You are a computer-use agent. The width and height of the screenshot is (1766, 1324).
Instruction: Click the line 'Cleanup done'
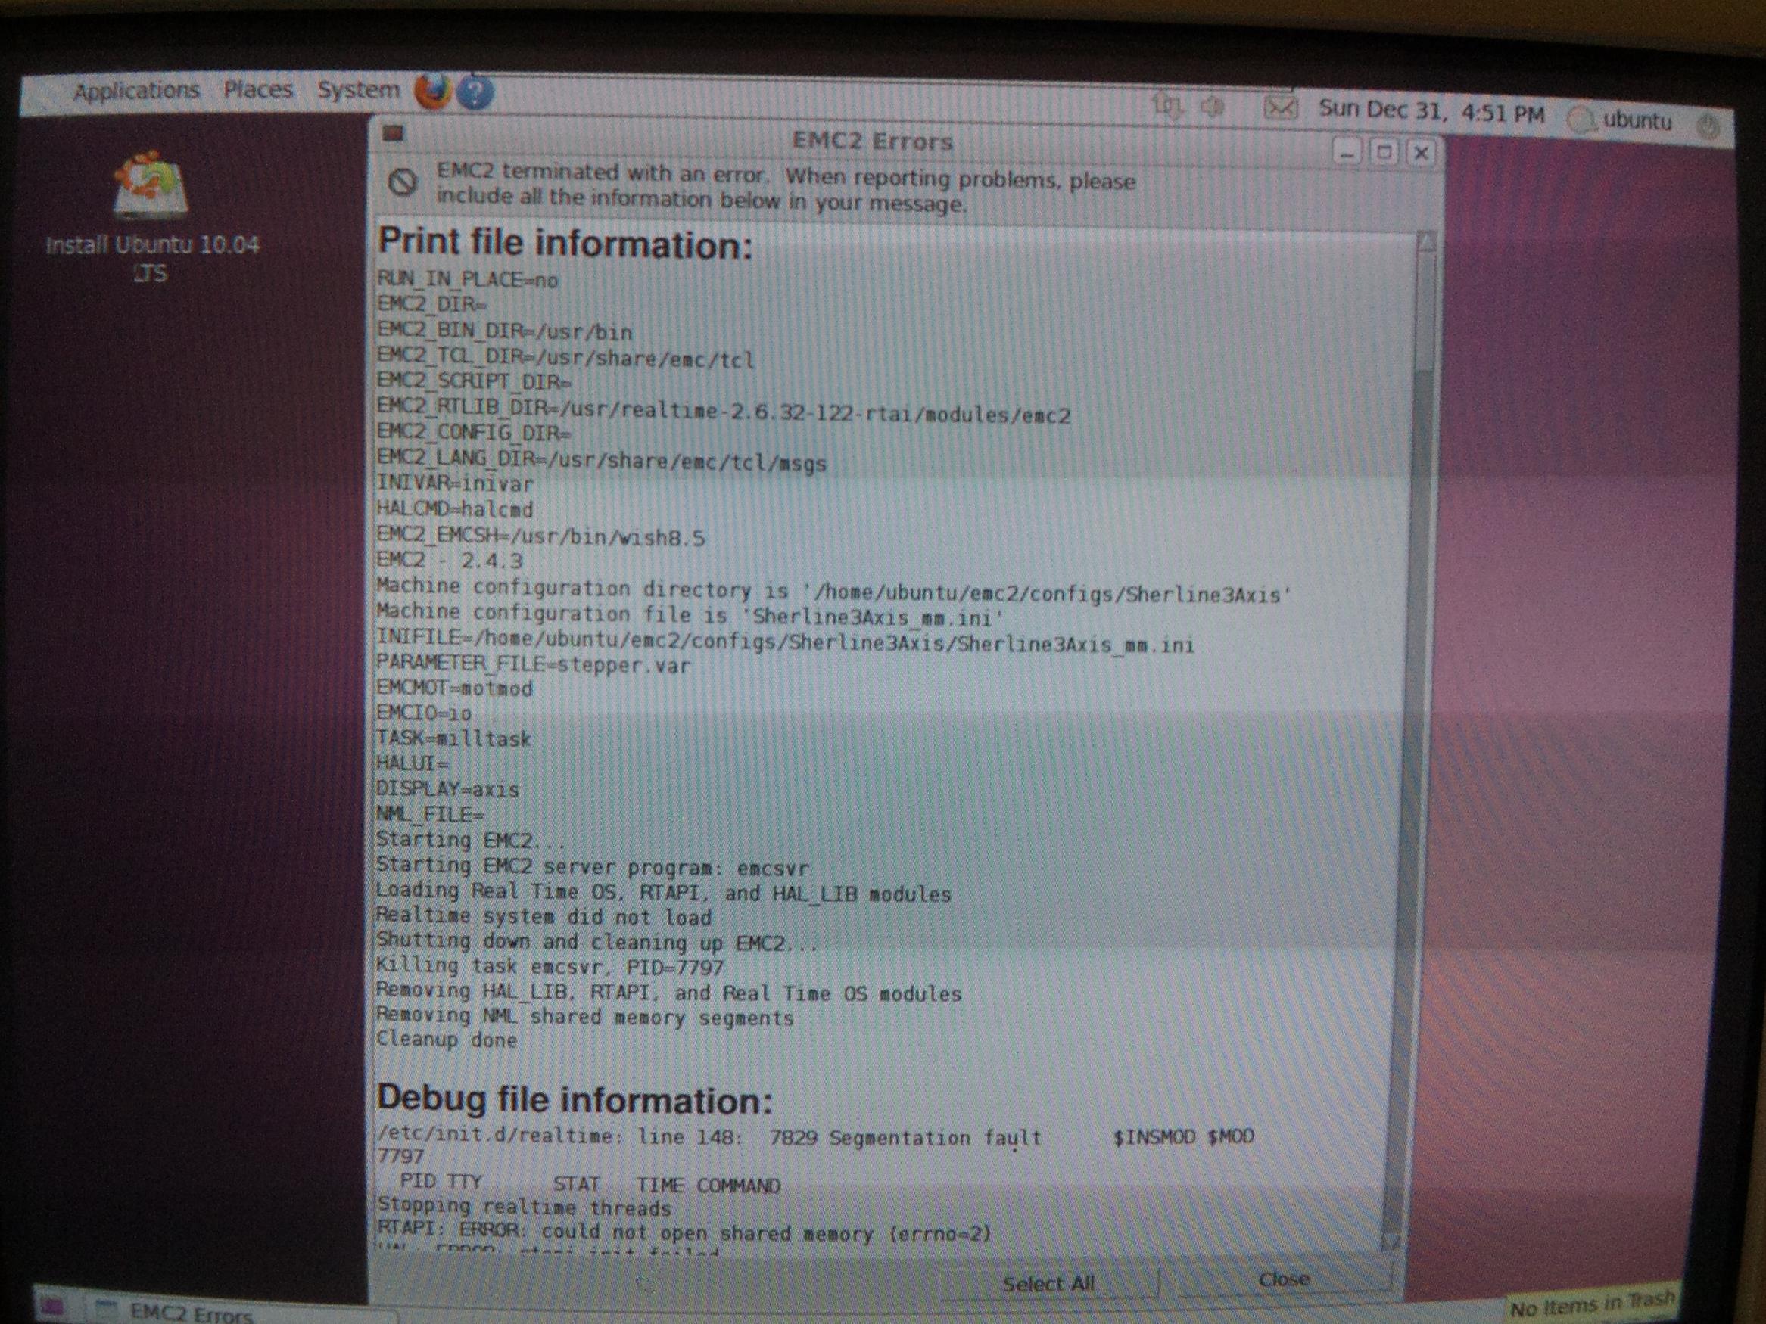(x=447, y=1039)
